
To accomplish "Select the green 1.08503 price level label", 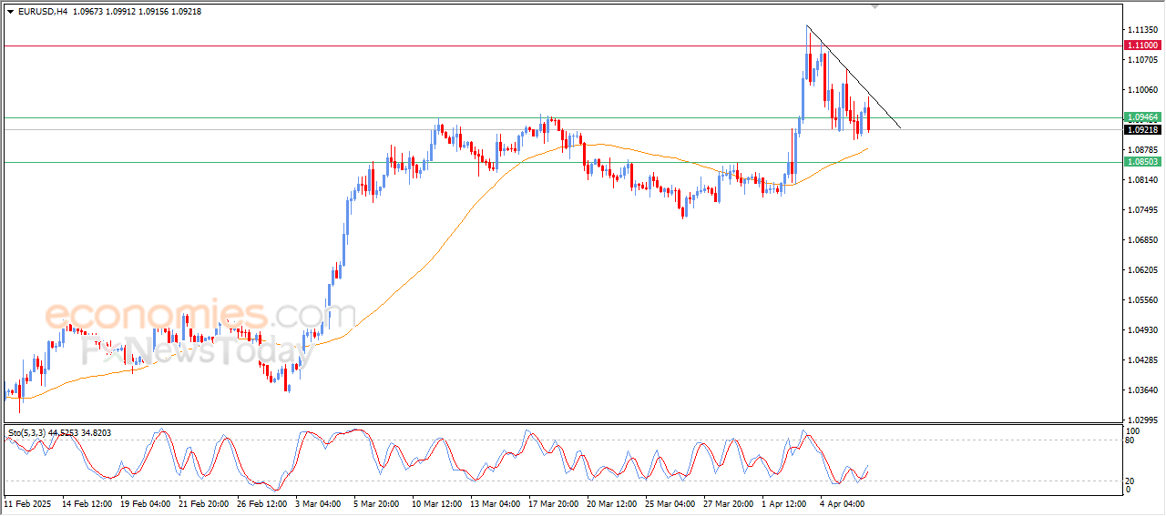I will [x=1142, y=162].
